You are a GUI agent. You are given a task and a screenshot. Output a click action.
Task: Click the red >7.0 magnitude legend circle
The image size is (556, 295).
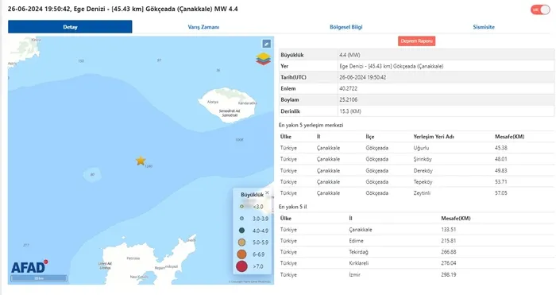click(x=241, y=266)
